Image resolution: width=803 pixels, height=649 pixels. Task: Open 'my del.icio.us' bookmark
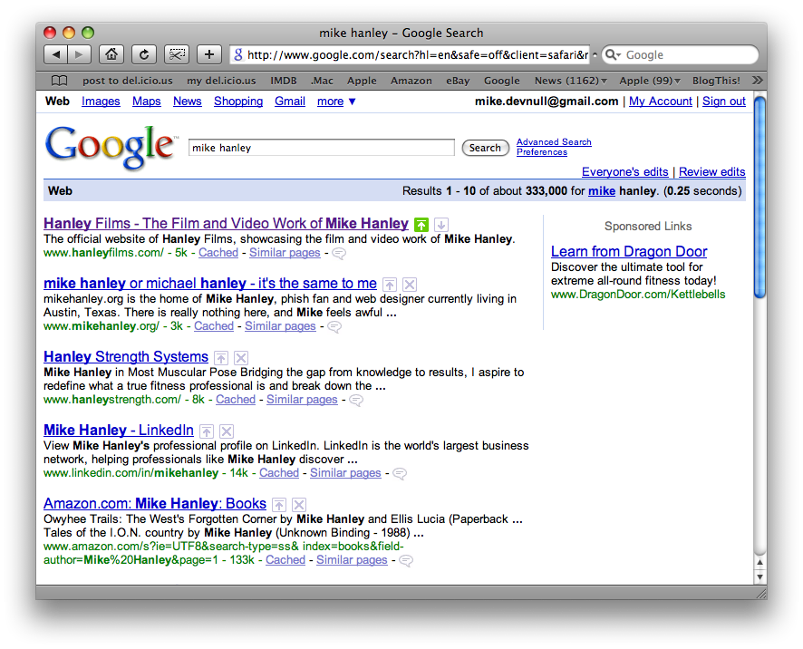[221, 81]
